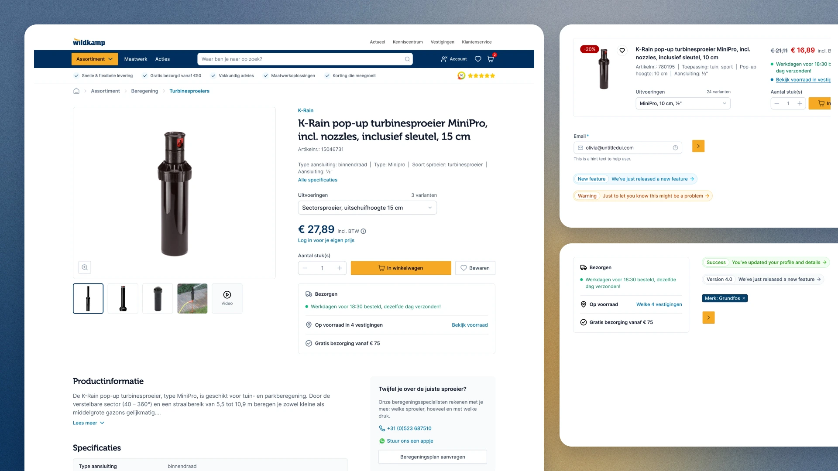Click Bekijk voorraad link on product card

coord(803,79)
